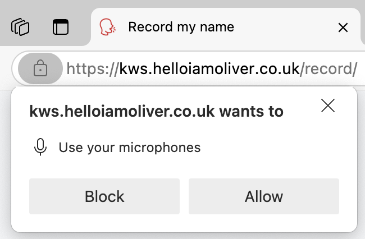Click the microphone icon in permission prompt
This screenshot has width=365, height=239.
[x=40, y=148]
